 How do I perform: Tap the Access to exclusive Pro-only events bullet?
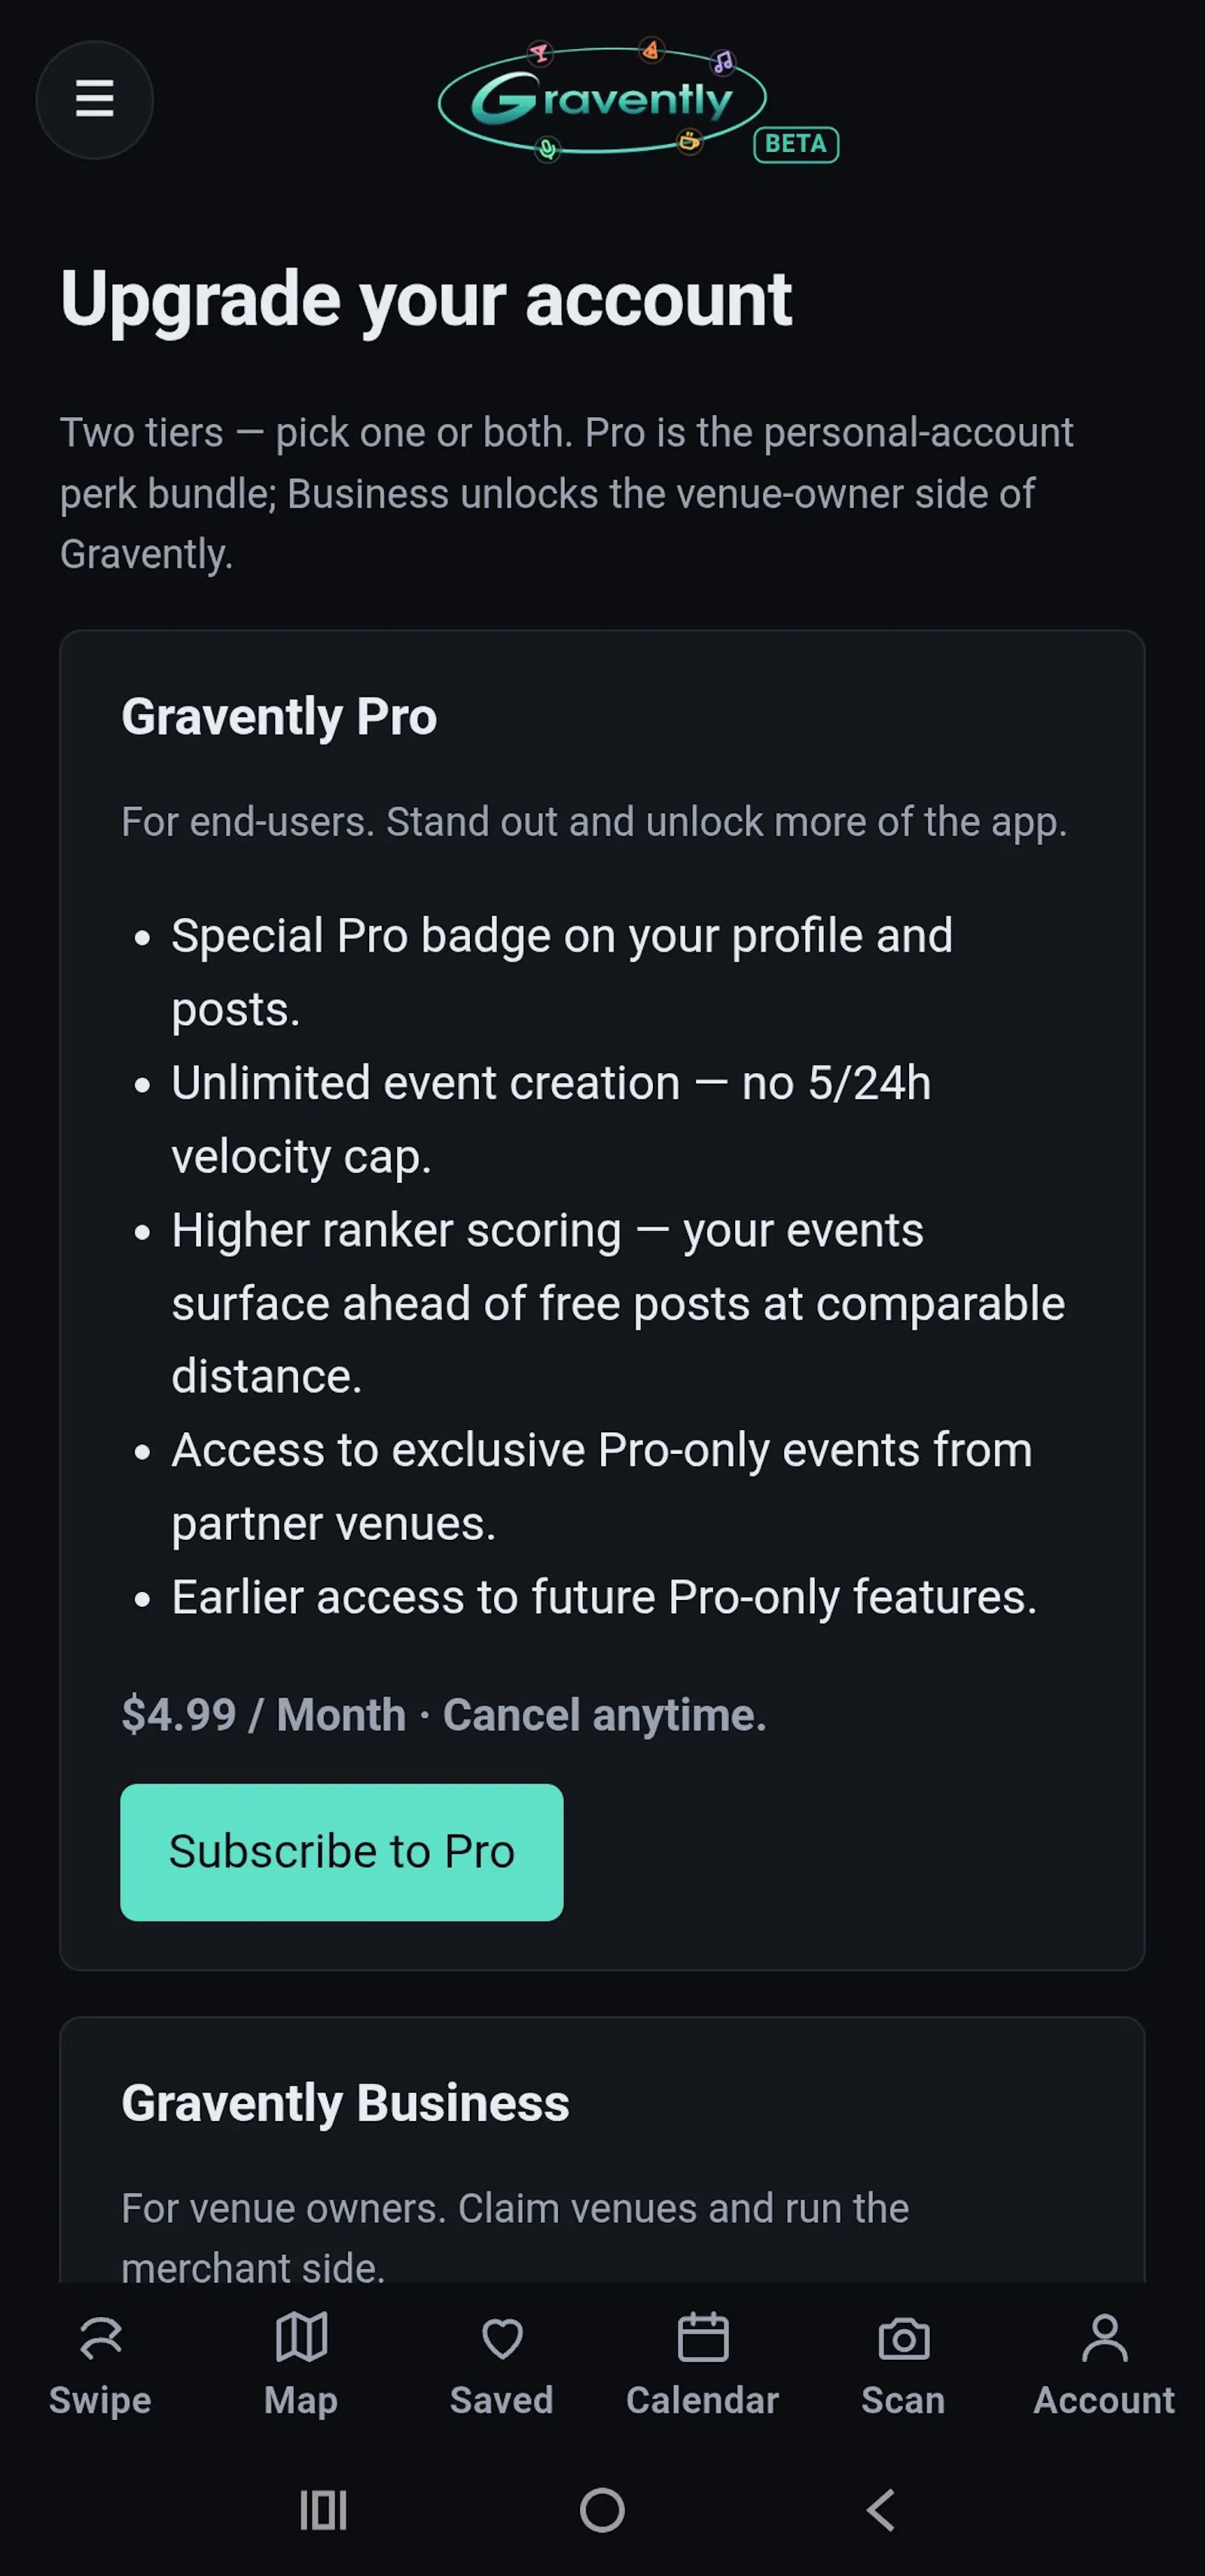coord(602,1487)
